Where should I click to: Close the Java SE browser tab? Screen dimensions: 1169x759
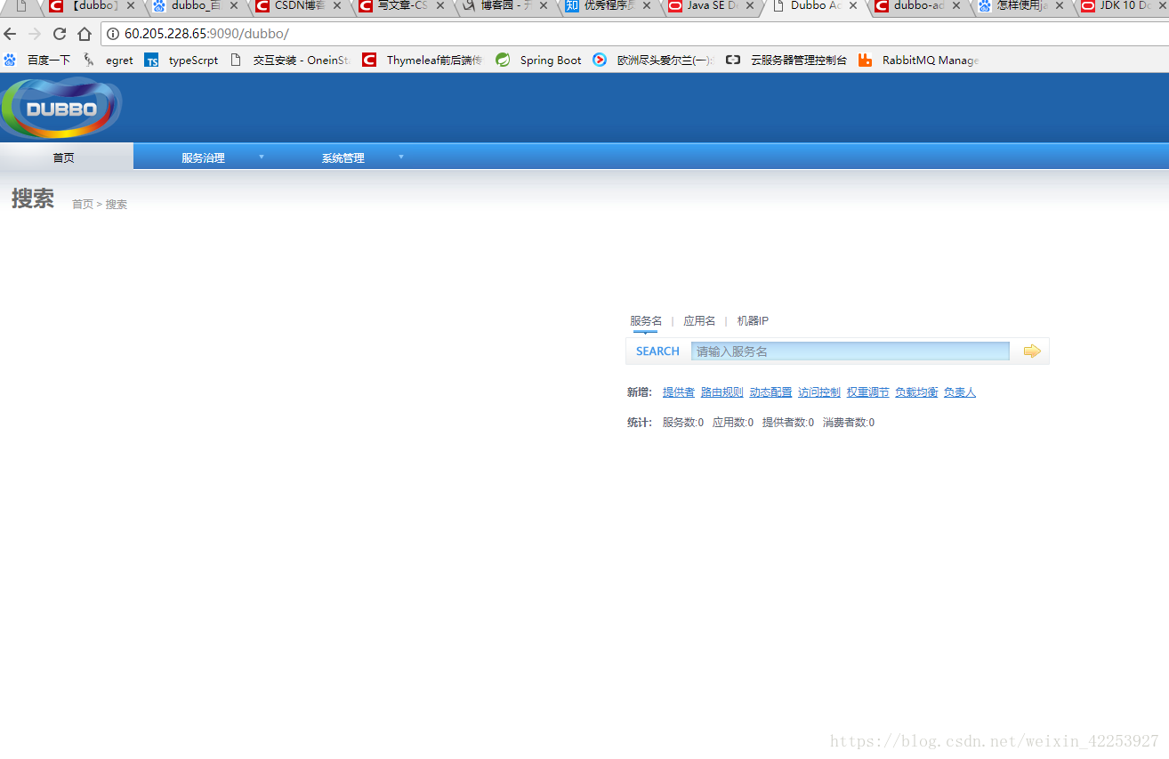pos(750,5)
